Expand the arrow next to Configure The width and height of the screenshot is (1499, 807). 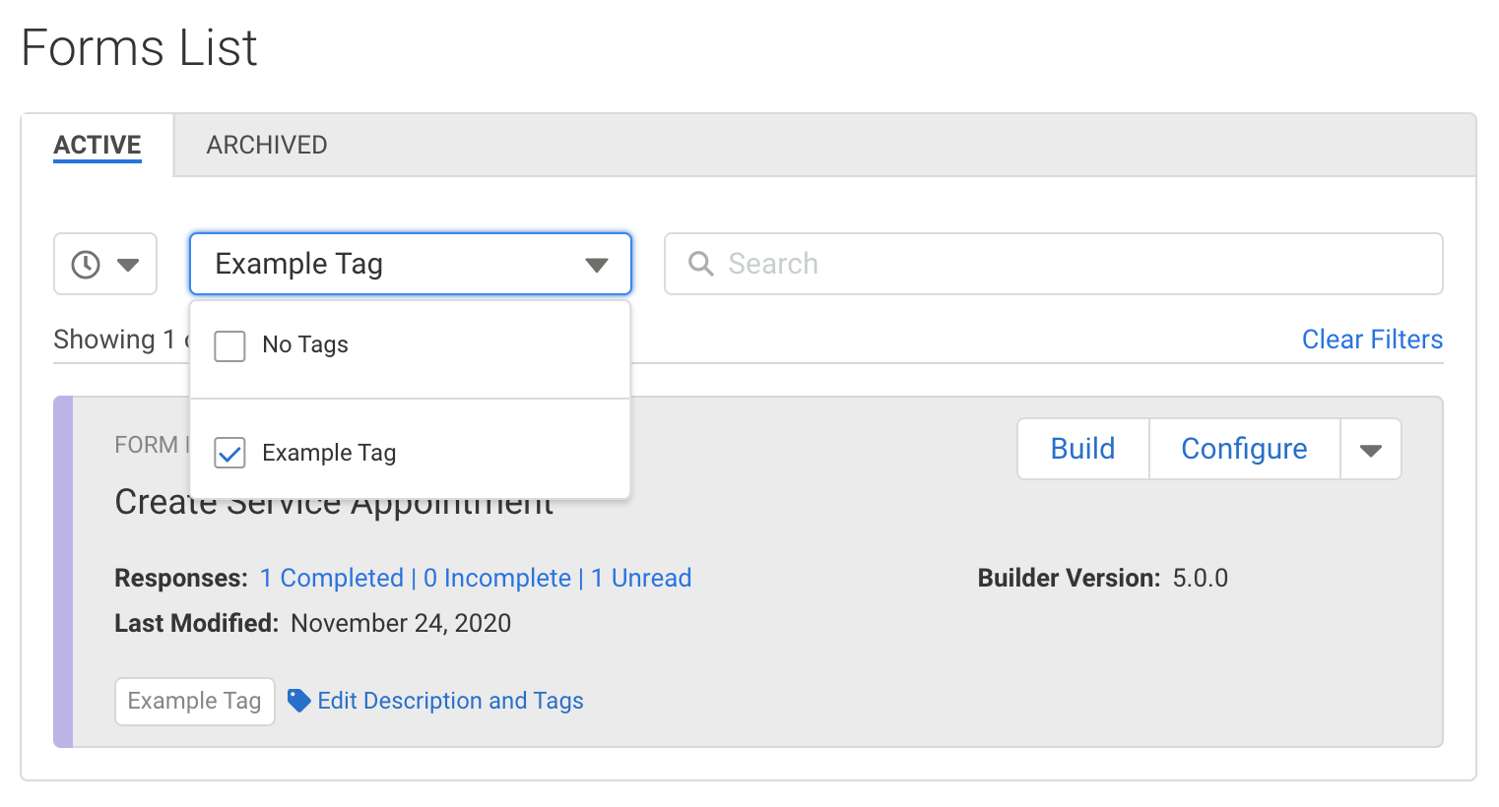[1370, 450]
